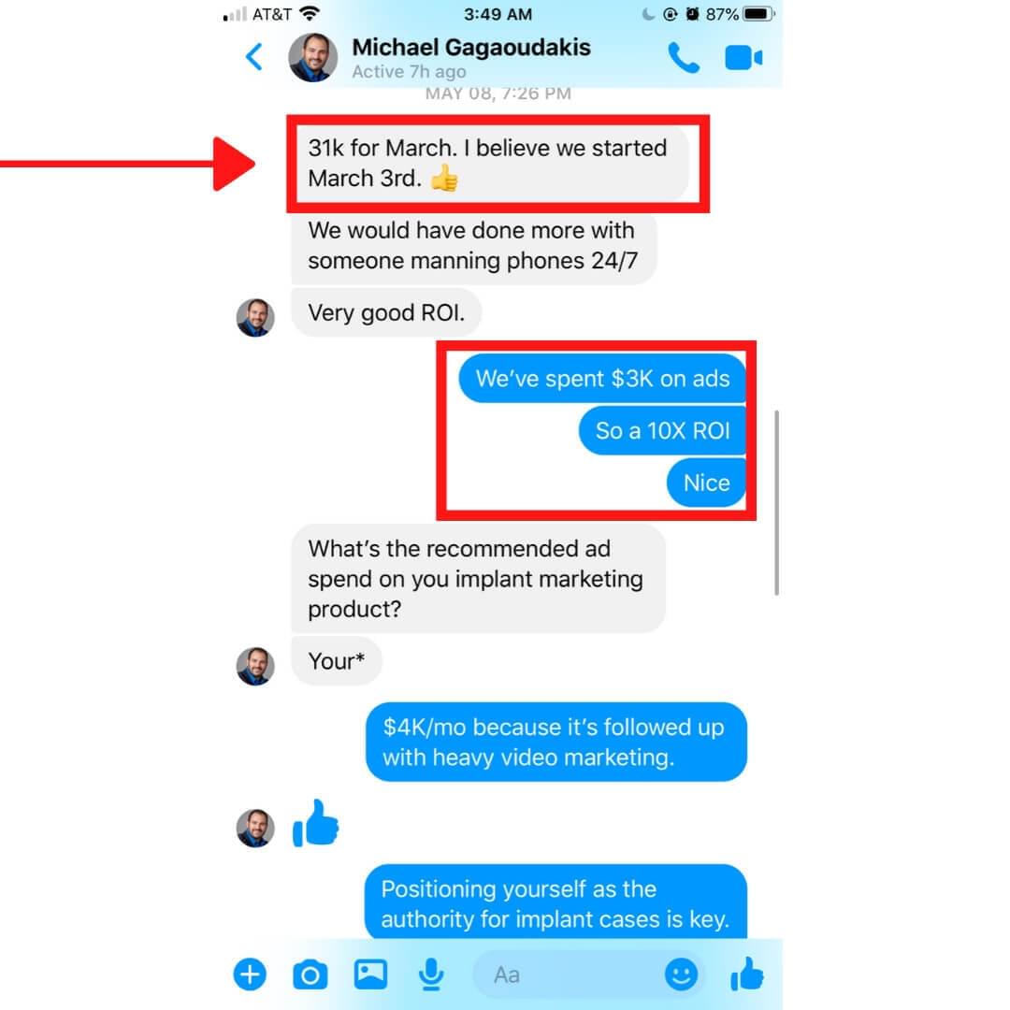Send a thumbs-up like from bottom bar
Screen dimensions: 1010x1010
747,973
